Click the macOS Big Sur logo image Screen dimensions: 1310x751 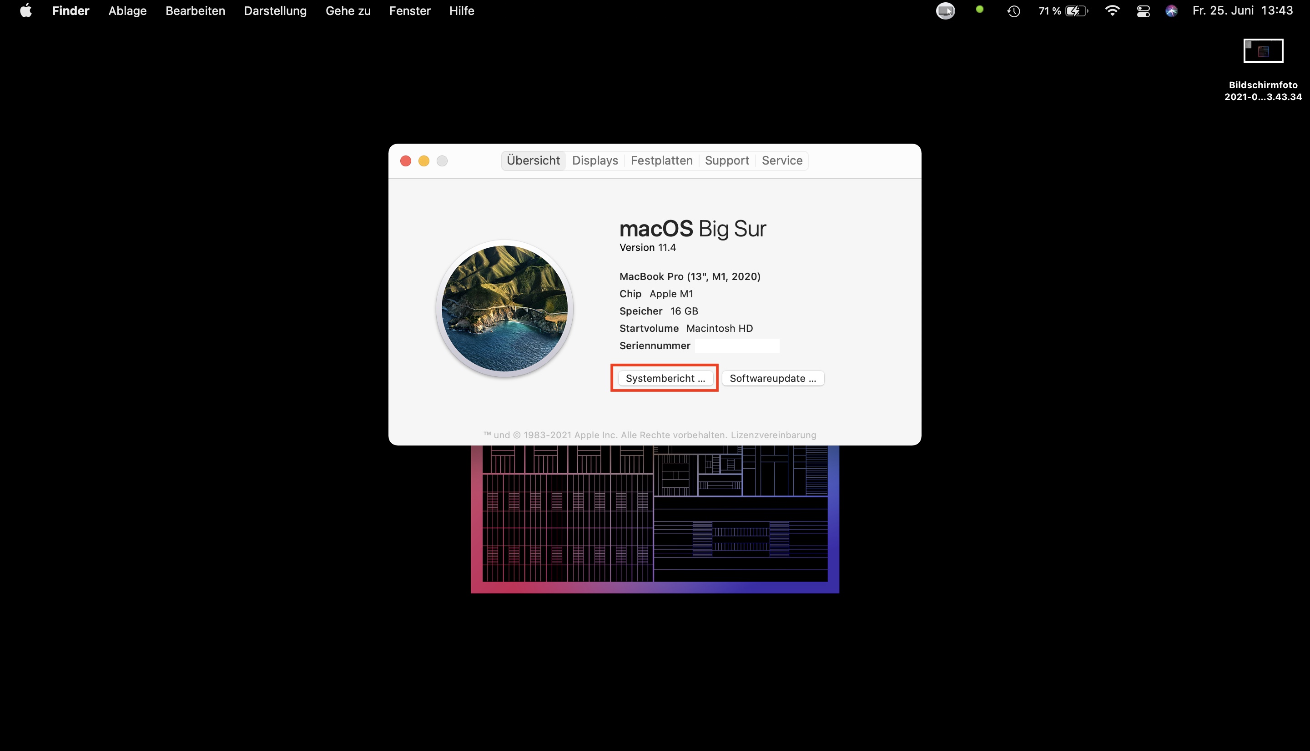coord(504,308)
